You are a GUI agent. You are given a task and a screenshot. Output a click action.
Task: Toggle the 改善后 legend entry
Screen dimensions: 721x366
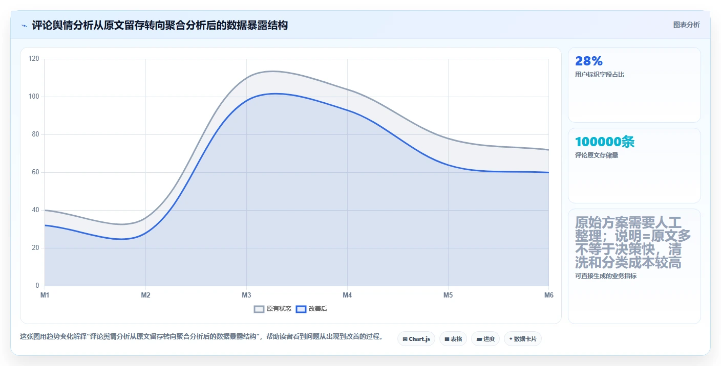(311, 309)
